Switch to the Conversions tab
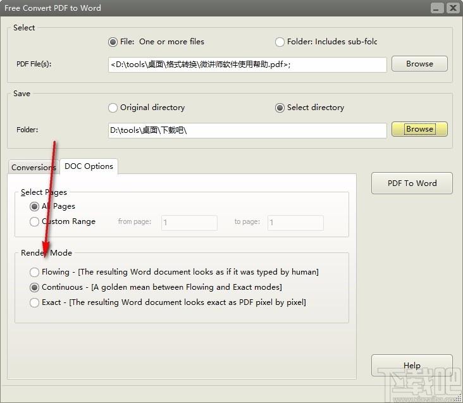463x403 pixels. coord(34,168)
